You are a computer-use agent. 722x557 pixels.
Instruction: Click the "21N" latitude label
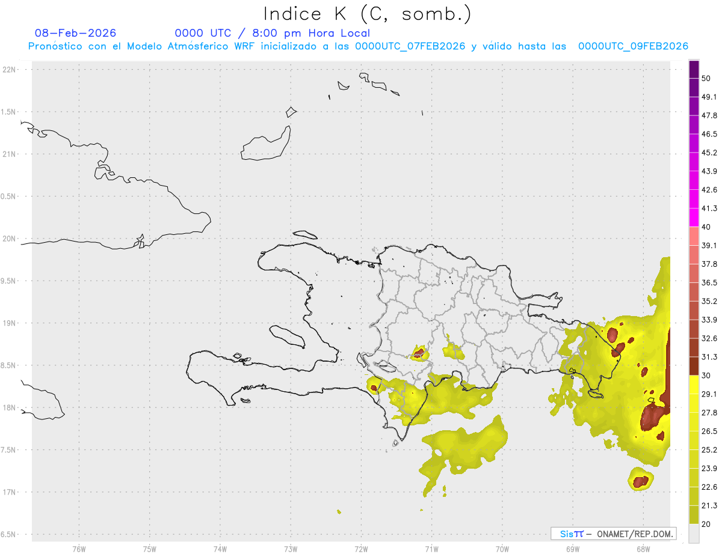10,154
